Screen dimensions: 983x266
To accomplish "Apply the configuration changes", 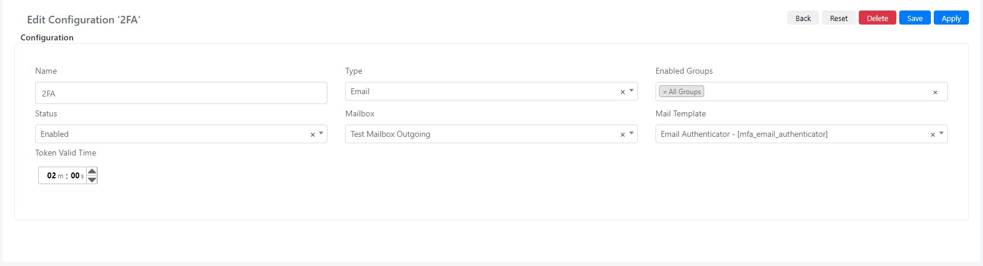I will (x=951, y=18).
